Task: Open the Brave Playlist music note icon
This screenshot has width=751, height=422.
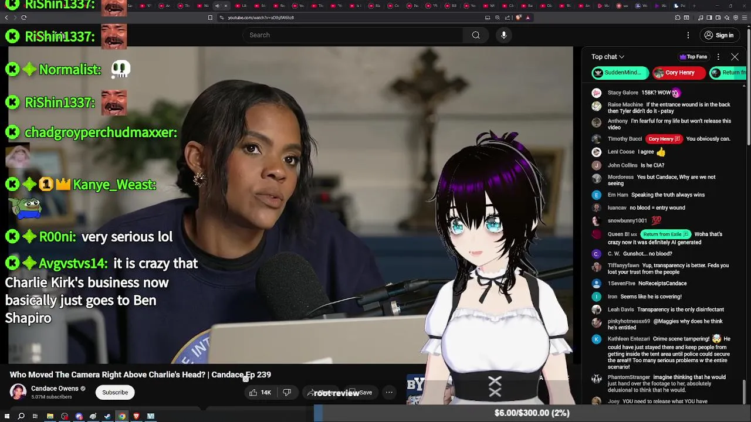Action: pos(701,18)
